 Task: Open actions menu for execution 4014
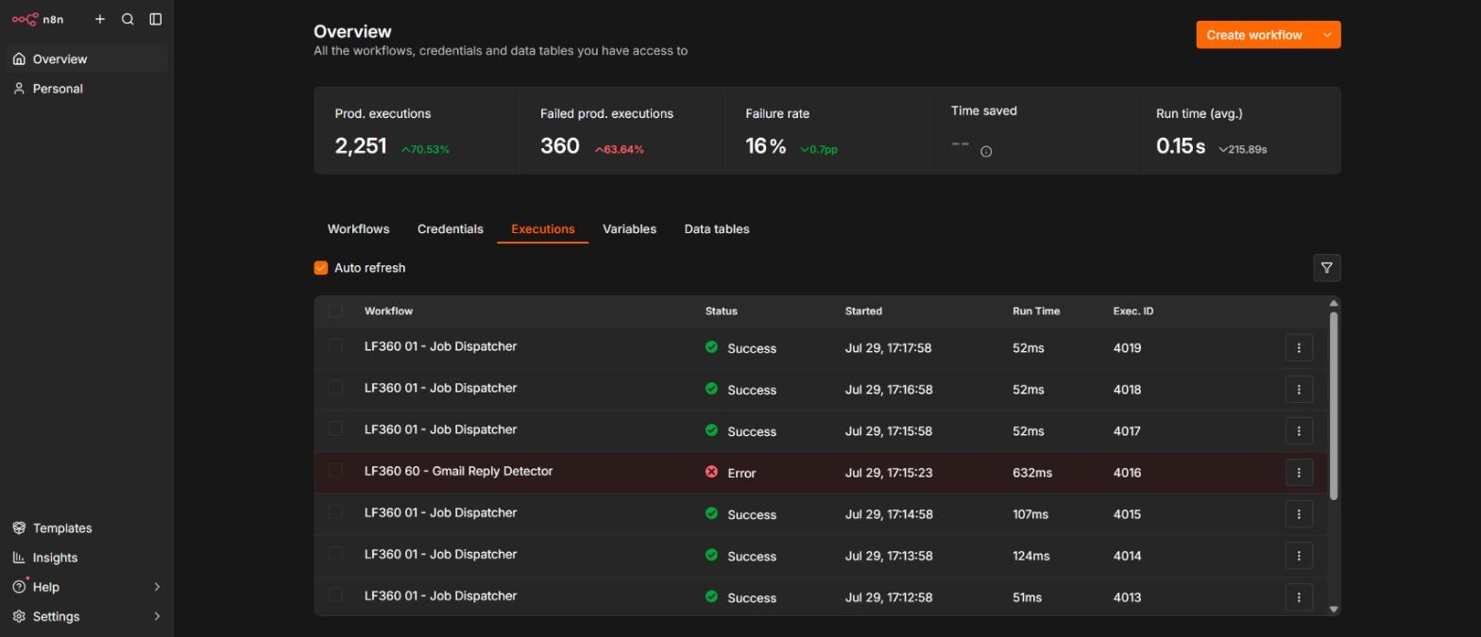[1299, 556]
